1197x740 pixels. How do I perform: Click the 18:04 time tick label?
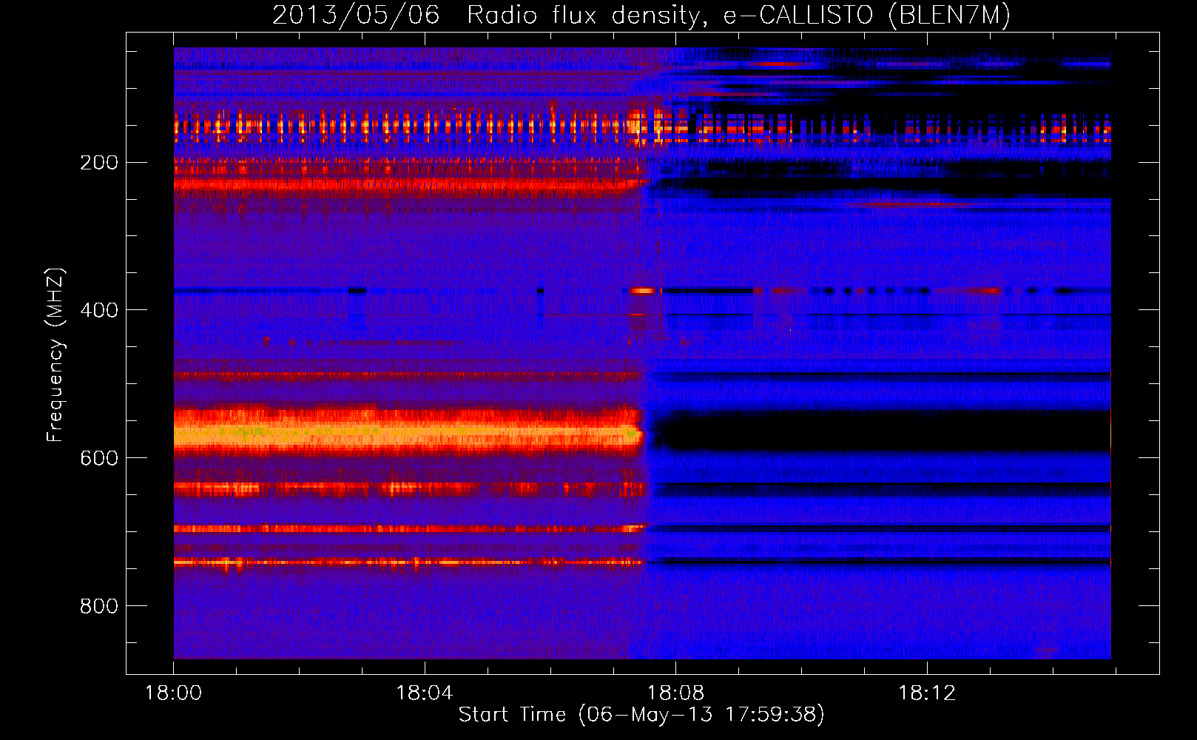click(x=424, y=693)
